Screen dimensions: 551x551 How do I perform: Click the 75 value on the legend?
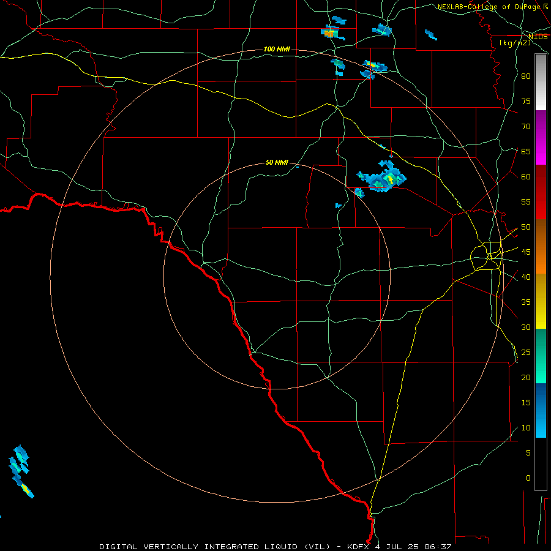(526, 102)
